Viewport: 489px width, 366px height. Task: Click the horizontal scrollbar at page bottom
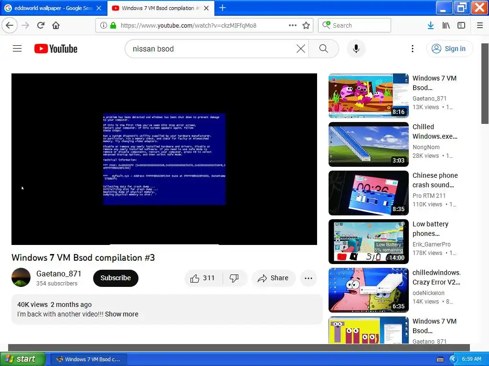point(239,347)
